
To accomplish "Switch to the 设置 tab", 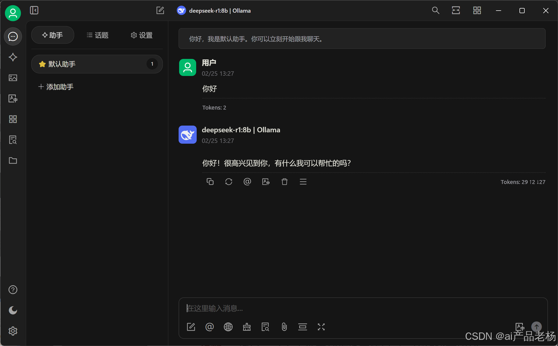I will pos(142,35).
